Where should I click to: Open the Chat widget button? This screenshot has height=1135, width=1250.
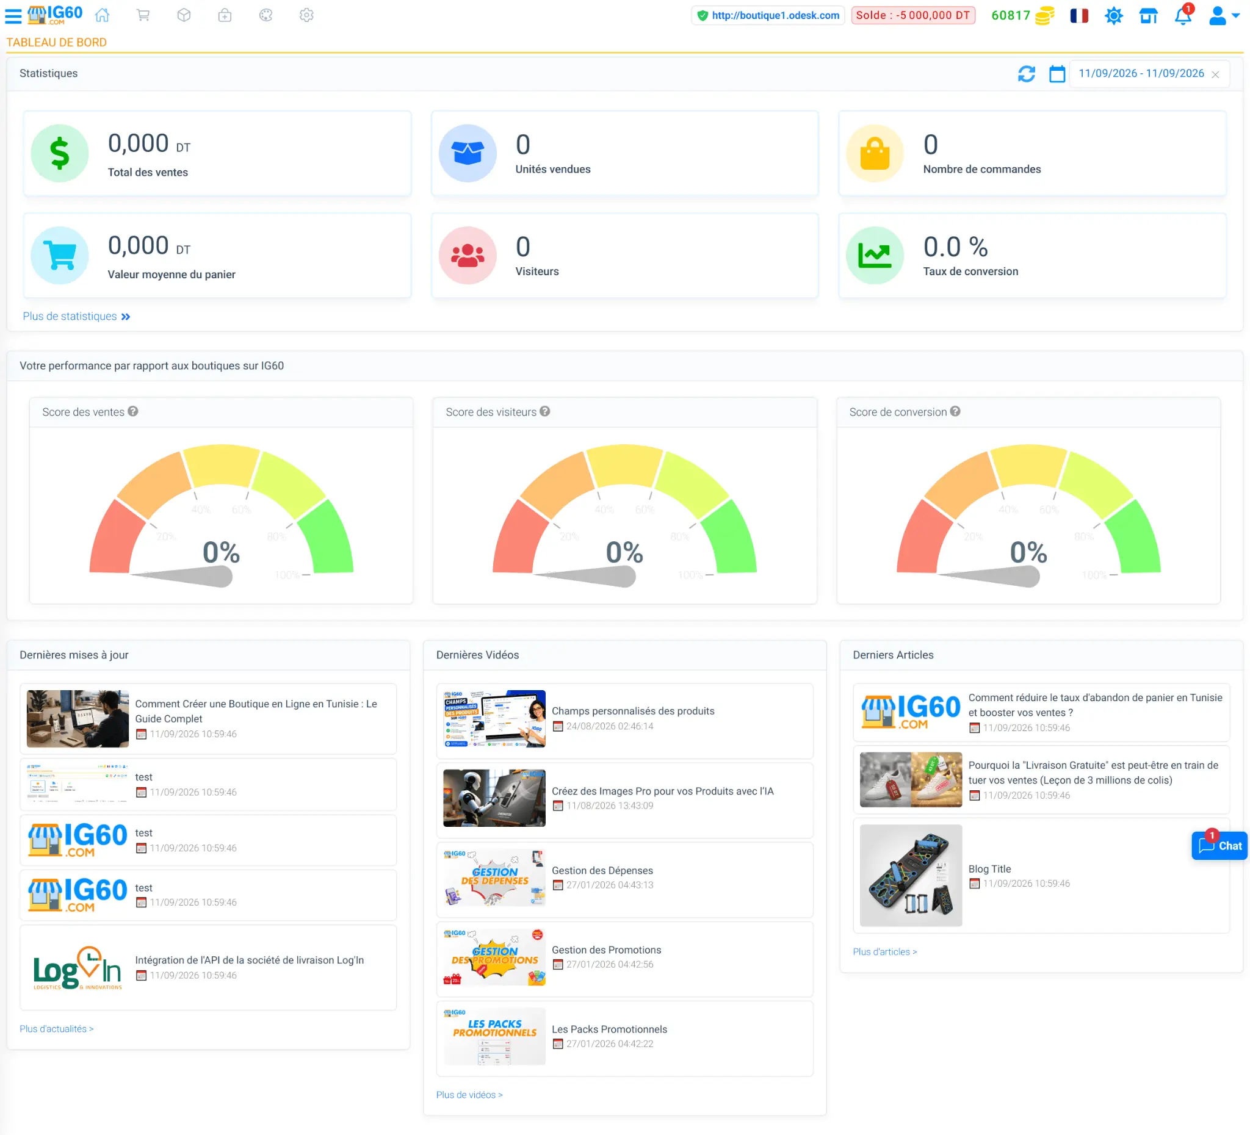pos(1219,846)
